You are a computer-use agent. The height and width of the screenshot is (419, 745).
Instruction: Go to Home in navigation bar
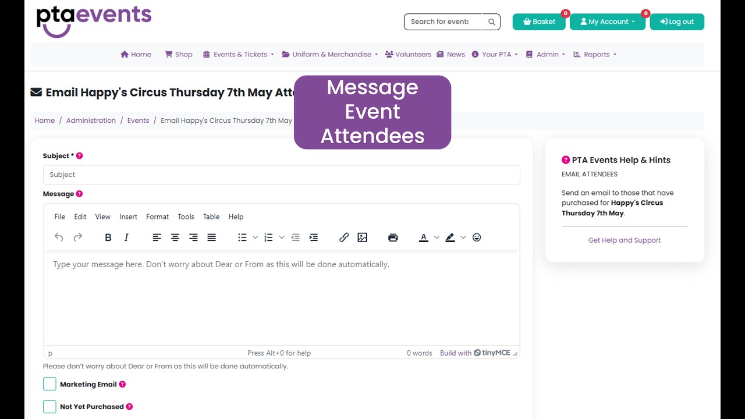tap(136, 54)
